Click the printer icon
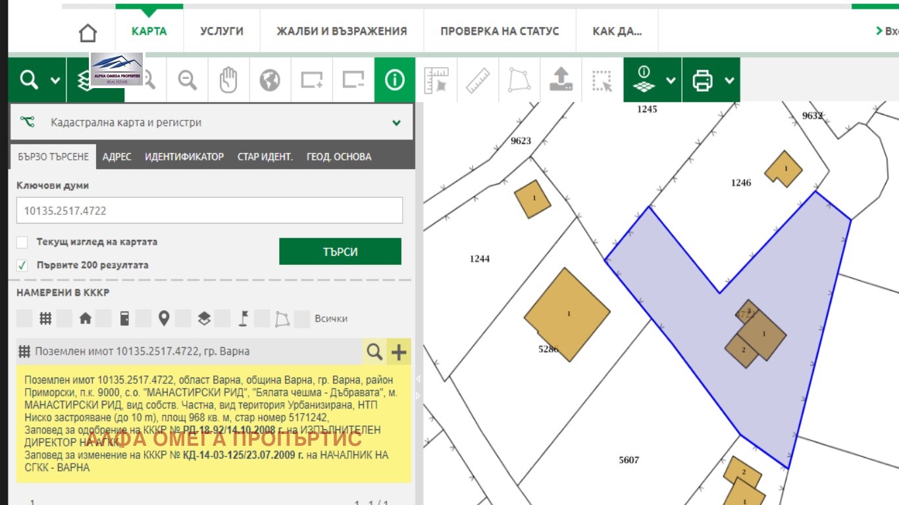 pyautogui.click(x=702, y=80)
